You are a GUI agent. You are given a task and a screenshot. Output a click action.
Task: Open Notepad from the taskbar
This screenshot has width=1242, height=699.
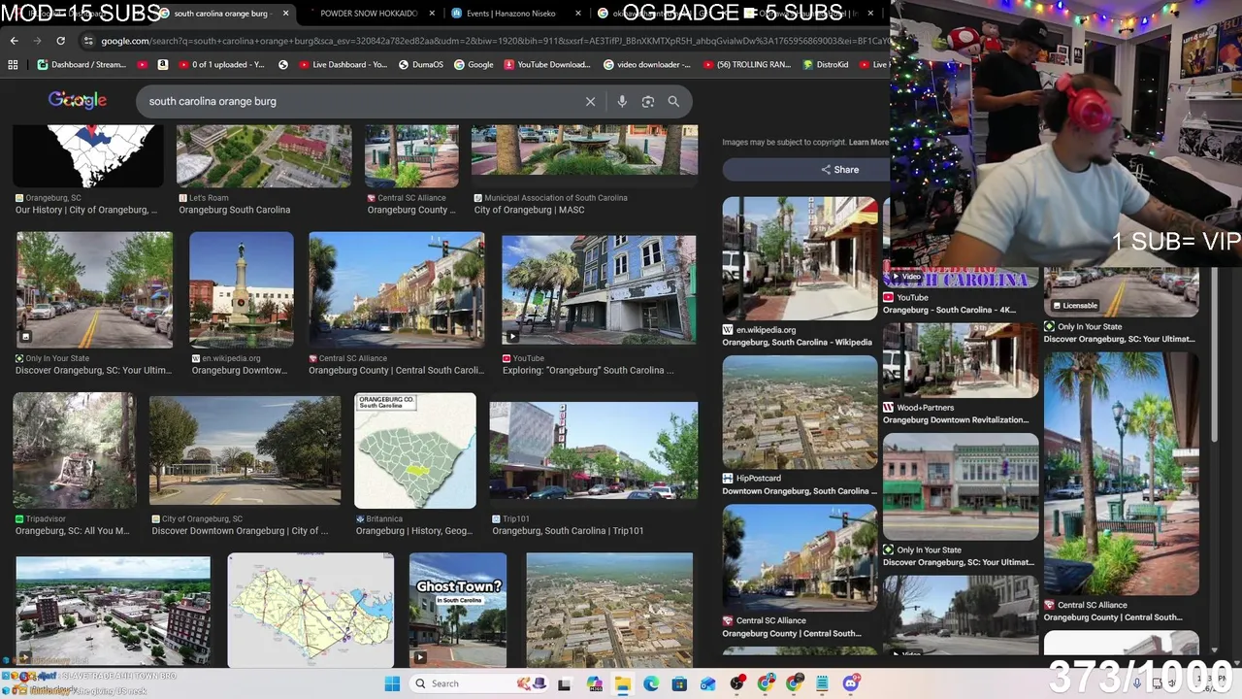click(x=823, y=683)
